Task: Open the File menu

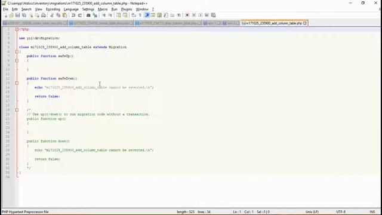Action: [x=5, y=10]
